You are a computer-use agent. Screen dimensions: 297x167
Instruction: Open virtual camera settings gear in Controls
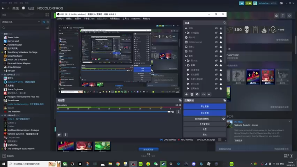tap(223, 119)
